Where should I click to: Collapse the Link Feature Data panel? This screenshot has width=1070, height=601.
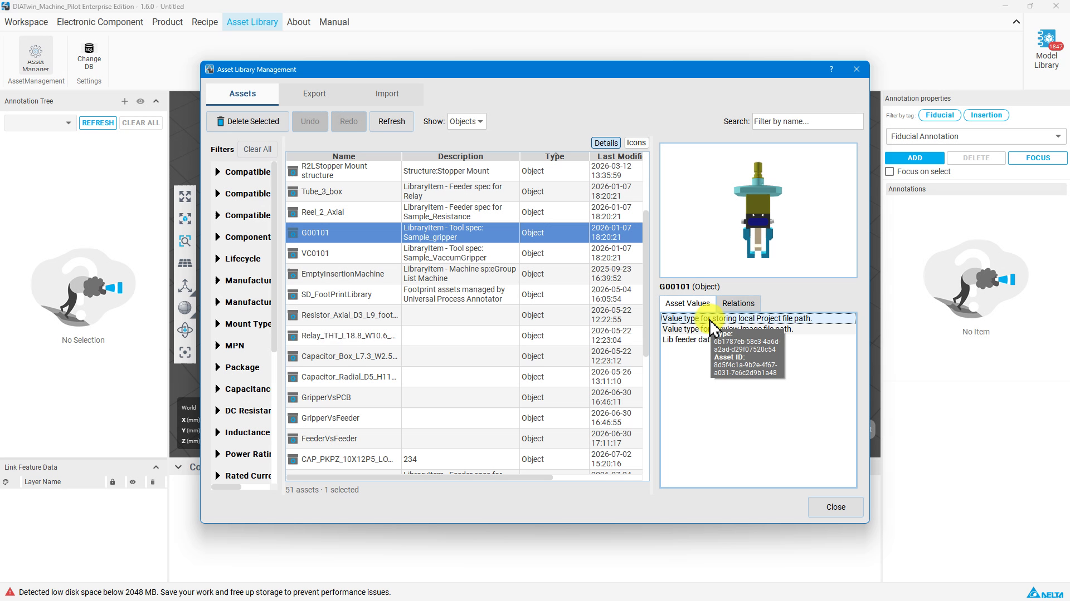click(x=156, y=467)
